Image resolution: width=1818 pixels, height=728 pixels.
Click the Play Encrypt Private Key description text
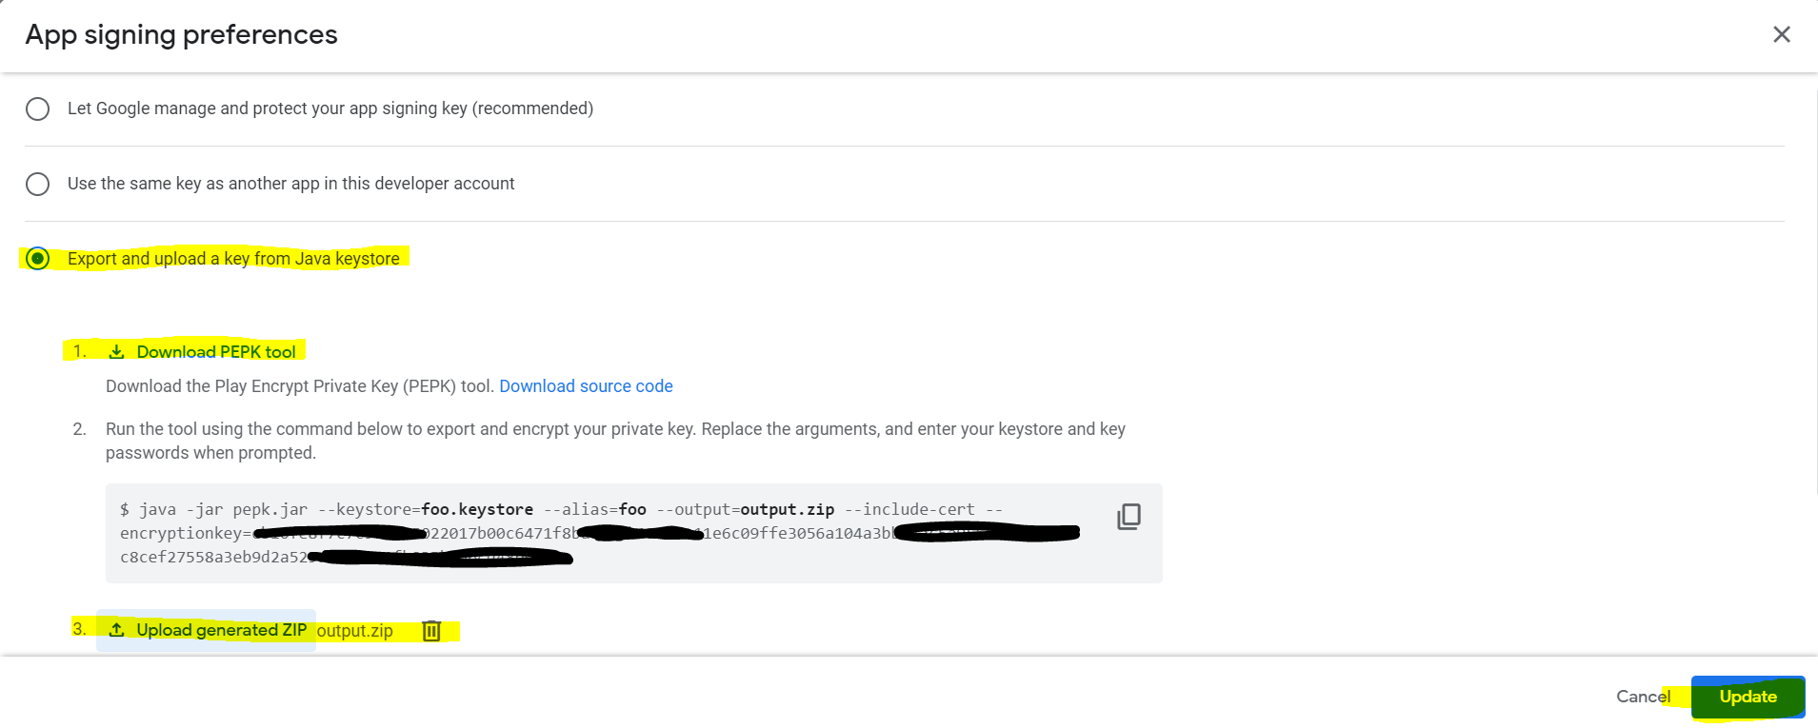pyautogui.click(x=300, y=386)
